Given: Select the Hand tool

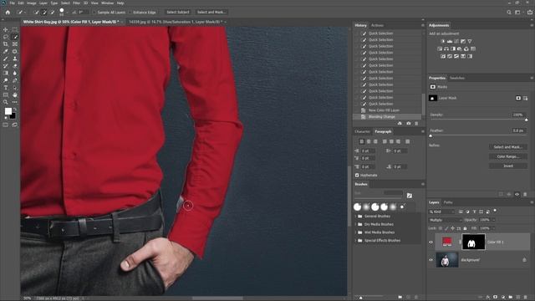Looking at the screenshot, I should click(15, 94).
